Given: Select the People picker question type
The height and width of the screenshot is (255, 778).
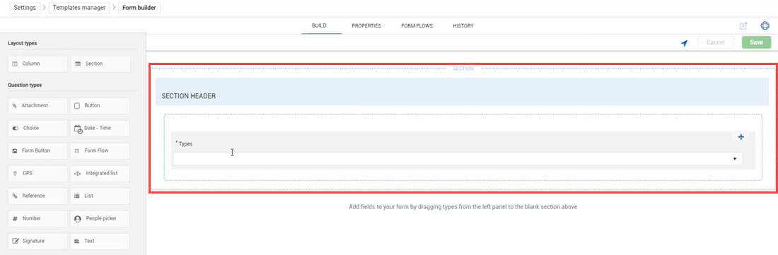Looking at the screenshot, I should [100, 218].
